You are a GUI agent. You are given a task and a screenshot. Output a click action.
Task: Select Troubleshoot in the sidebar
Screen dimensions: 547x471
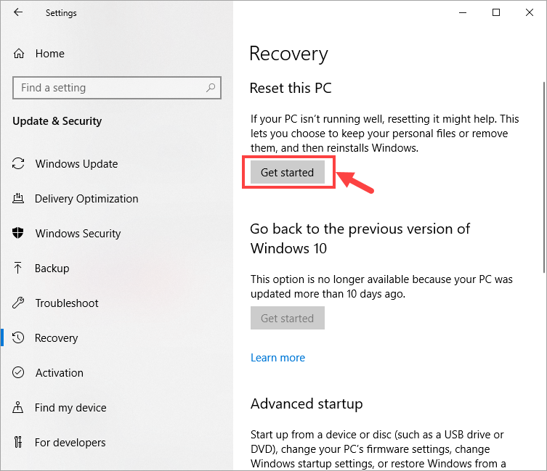[67, 303]
